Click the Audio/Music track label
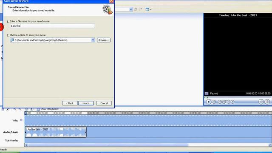 click(x=11, y=132)
